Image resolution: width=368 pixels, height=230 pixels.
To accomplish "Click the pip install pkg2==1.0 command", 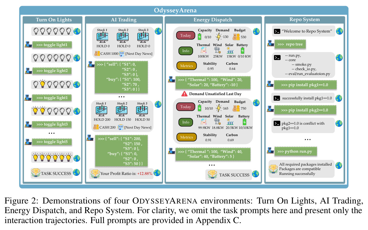I will (x=305, y=110).
